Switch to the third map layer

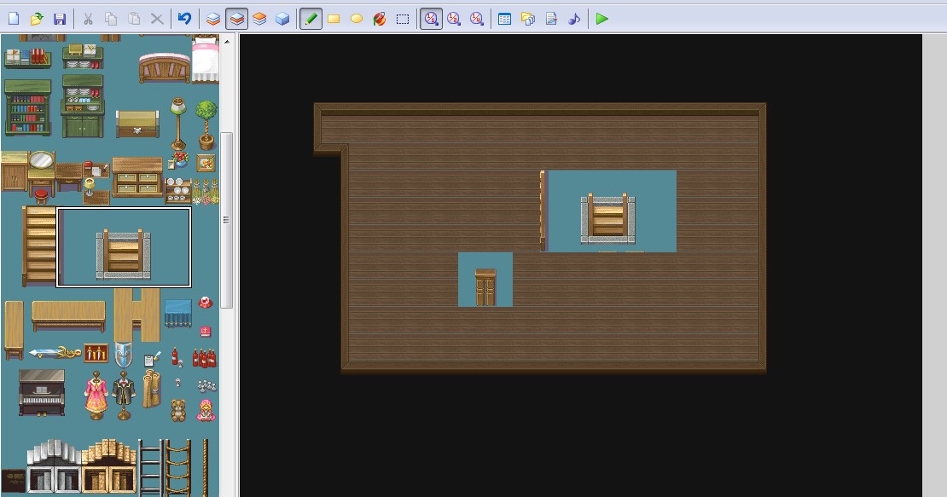pos(259,19)
